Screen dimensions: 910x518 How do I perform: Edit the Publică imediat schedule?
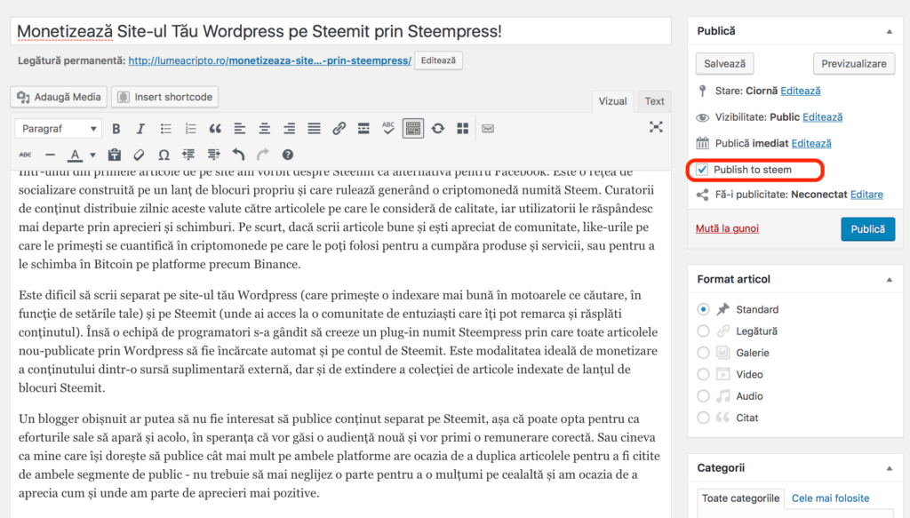tap(811, 143)
